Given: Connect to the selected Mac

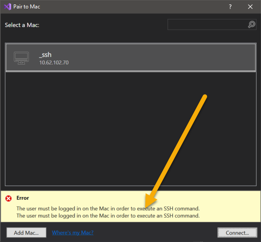Looking at the screenshot, I should [237, 233].
